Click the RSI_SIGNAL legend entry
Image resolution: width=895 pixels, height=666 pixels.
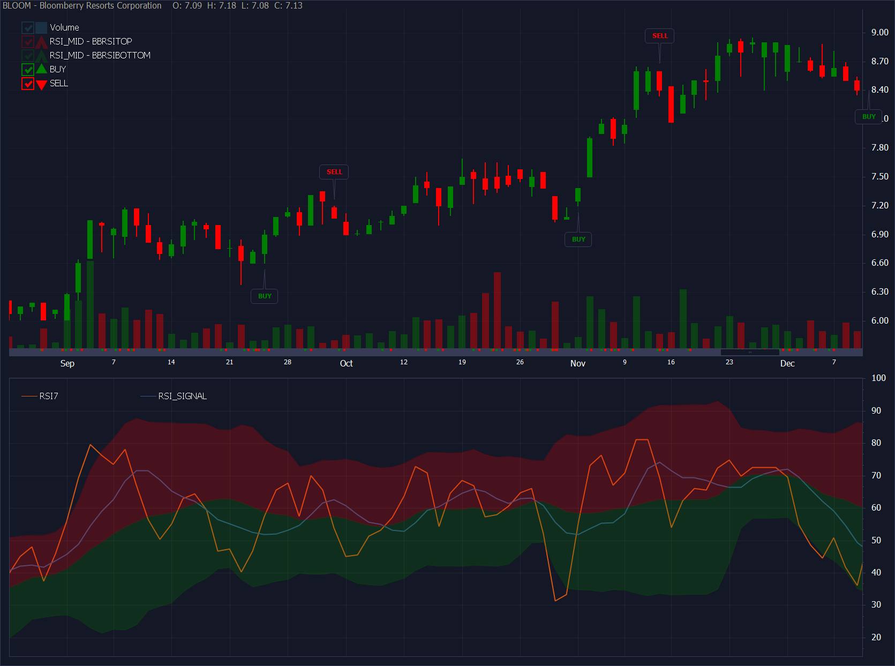point(182,396)
